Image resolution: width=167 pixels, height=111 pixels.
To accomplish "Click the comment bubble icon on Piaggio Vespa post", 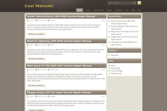I will (102, 97).
